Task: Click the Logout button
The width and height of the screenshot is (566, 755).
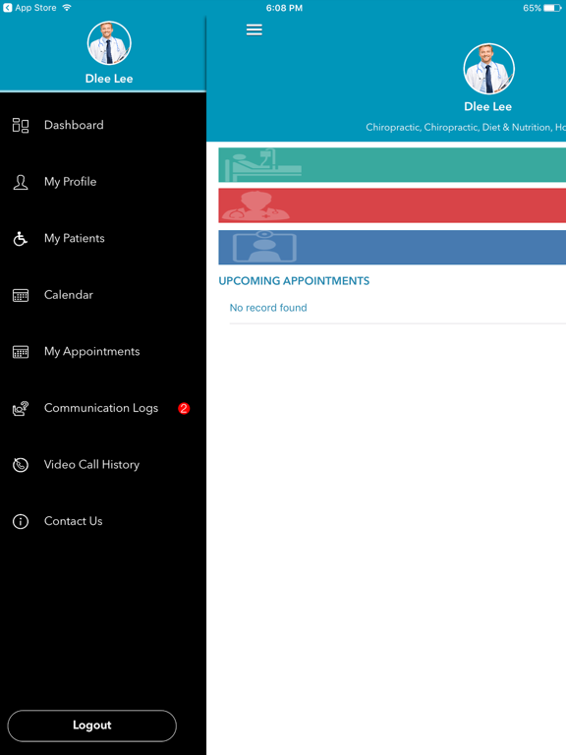Action: point(92,726)
